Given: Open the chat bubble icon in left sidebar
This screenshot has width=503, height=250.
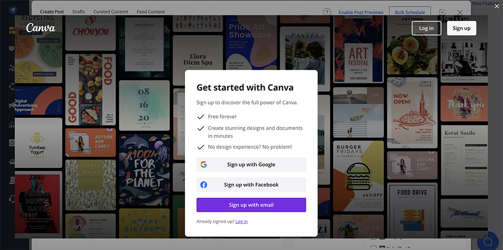Looking at the screenshot, I should (x=12, y=49).
